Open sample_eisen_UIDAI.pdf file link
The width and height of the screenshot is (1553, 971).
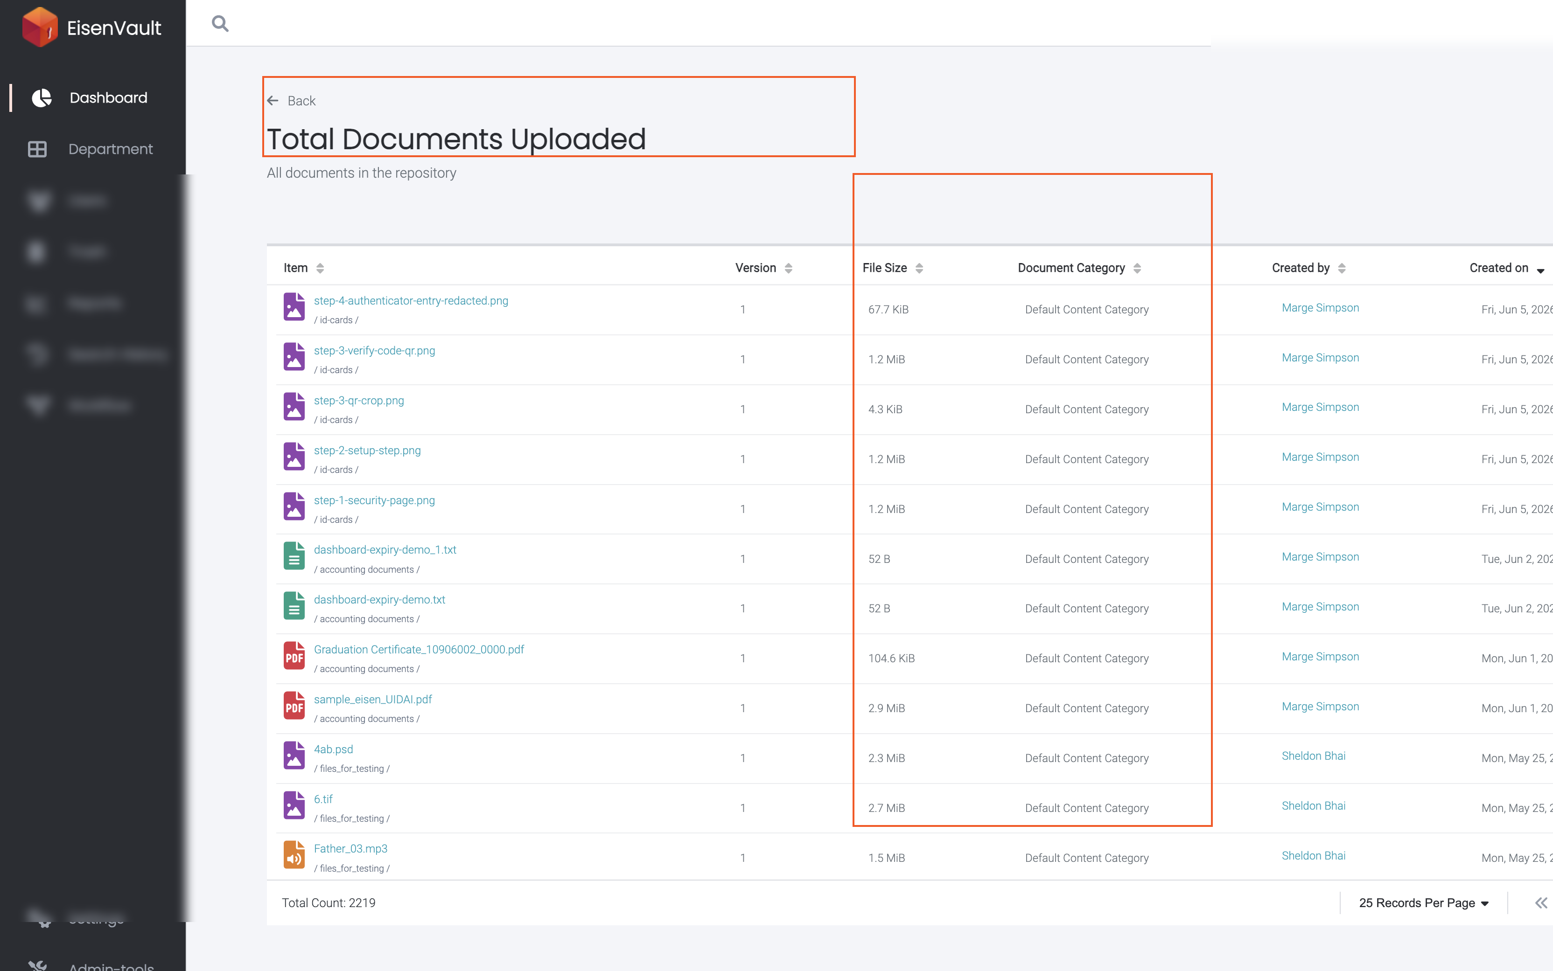coord(373,700)
